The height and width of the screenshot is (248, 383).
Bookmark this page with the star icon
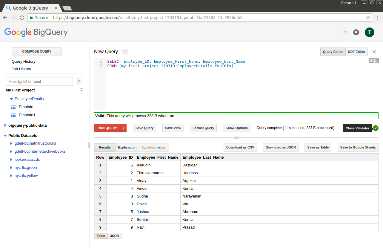[368, 18]
